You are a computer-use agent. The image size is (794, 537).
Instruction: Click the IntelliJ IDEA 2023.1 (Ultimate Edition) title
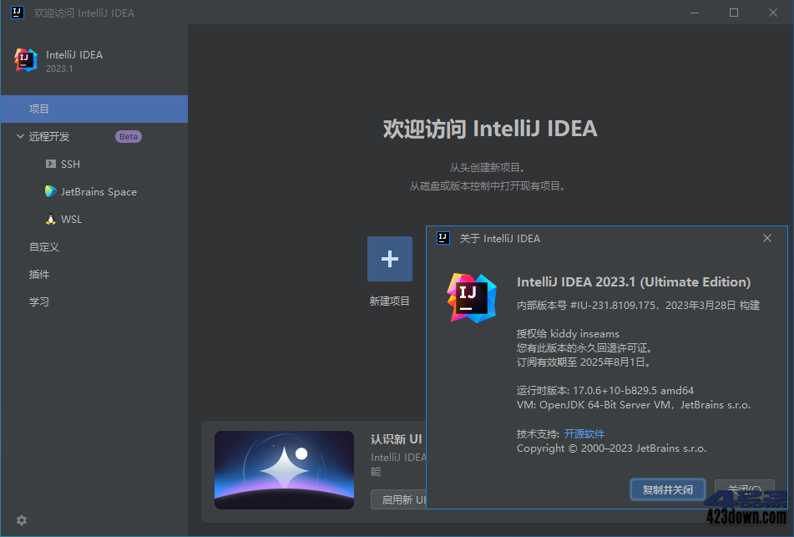coord(634,281)
